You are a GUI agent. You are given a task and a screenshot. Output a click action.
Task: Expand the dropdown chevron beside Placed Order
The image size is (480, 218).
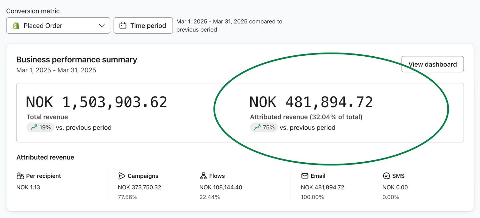[102, 26]
